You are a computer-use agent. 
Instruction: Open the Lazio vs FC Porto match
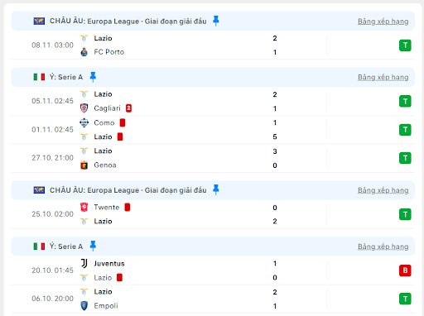coord(213,45)
